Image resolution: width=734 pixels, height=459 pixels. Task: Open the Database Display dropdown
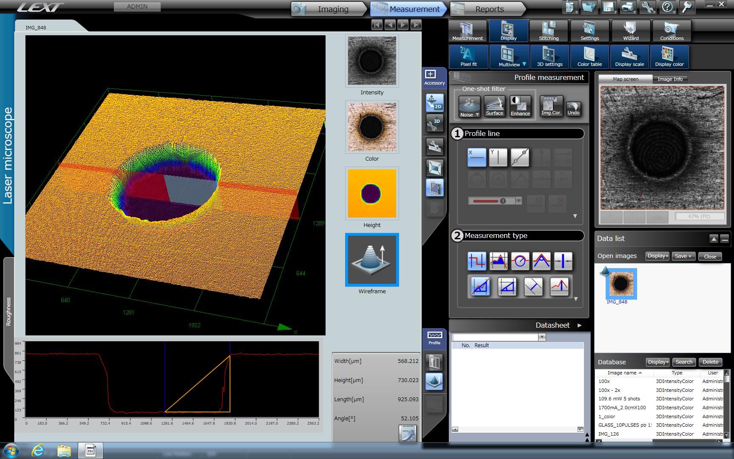[657, 362]
